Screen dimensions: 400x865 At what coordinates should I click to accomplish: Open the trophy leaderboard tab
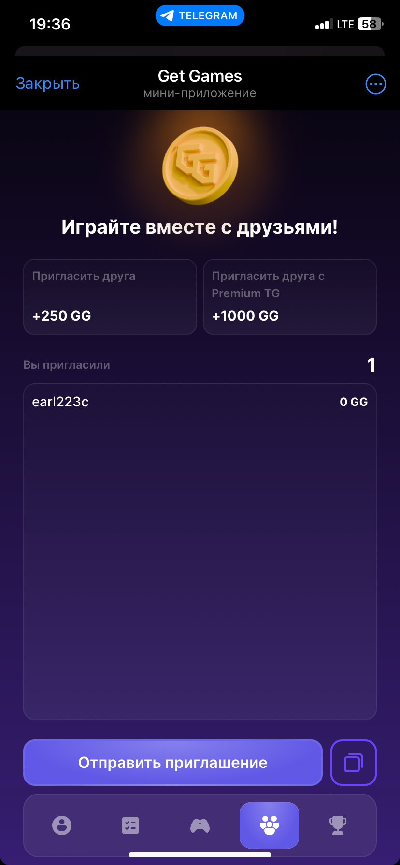(x=338, y=825)
